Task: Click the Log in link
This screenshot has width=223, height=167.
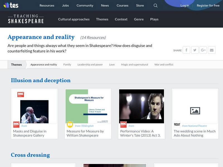Action: point(185,6)
